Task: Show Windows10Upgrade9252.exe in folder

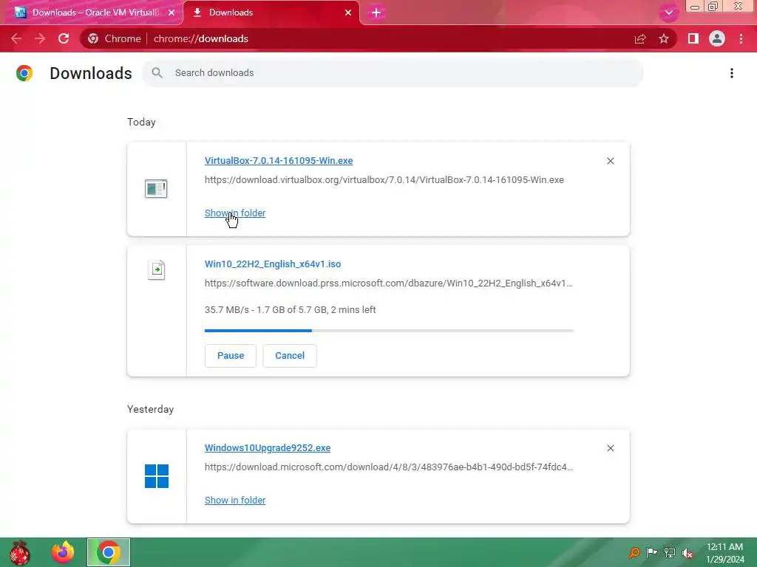Action: pyautogui.click(x=235, y=501)
